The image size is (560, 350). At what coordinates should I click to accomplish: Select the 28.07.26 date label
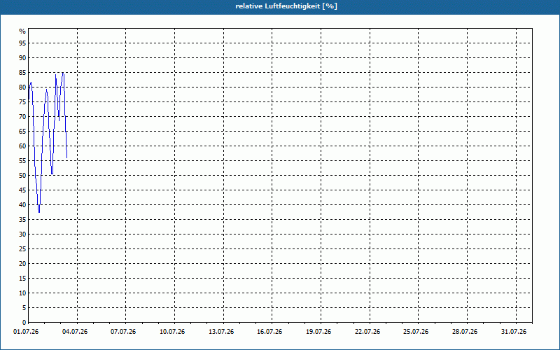(x=465, y=332)
